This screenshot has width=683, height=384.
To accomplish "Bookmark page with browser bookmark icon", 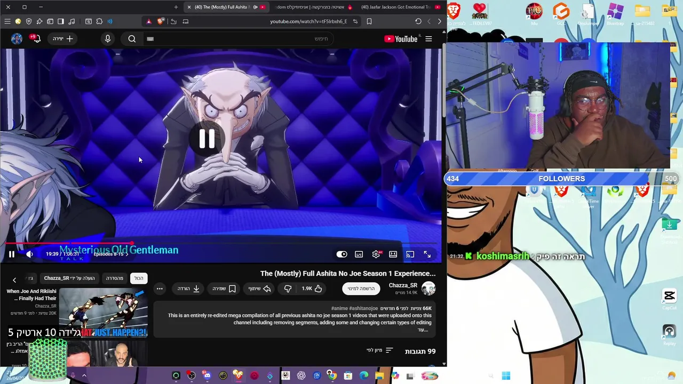I will coord(369,21).
